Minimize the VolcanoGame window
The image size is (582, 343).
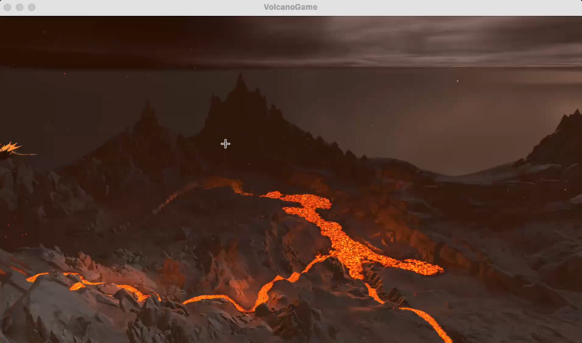[x=20, y=7]
